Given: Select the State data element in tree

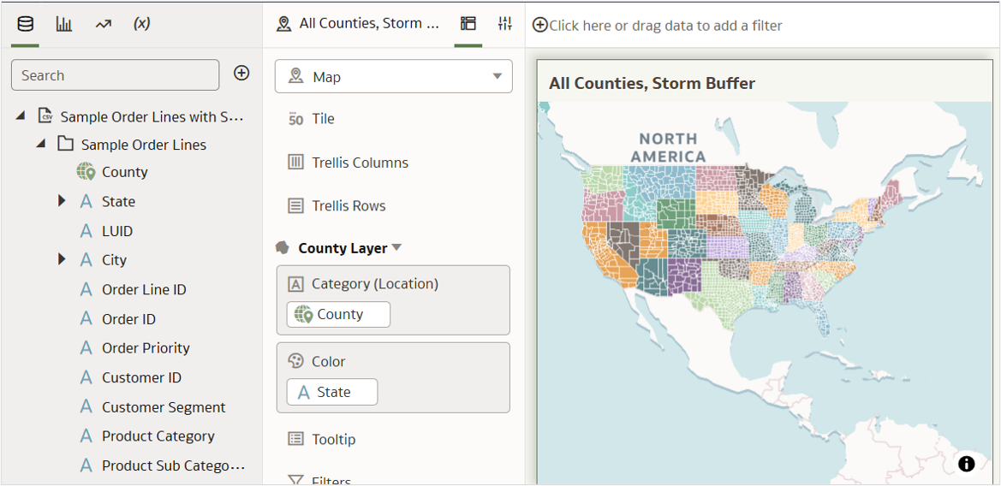Looking at the screenshot, I should click(x=118, y=202).
